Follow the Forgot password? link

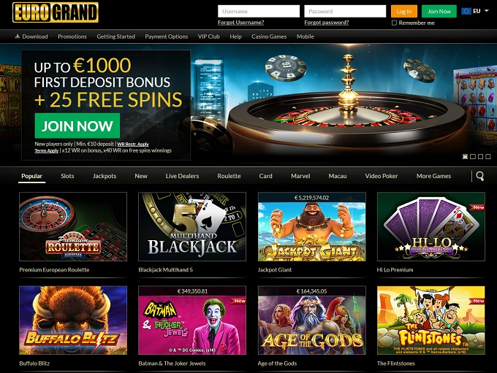coord(327,23)
